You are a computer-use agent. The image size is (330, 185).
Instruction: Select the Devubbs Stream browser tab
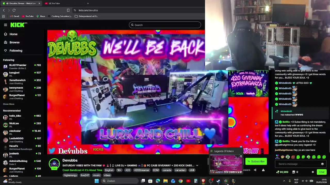[22, 3]
